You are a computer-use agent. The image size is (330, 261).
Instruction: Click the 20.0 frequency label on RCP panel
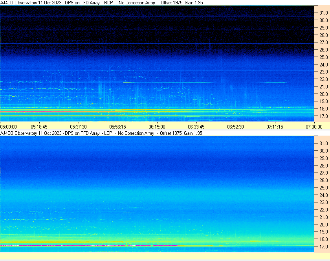coord(324,94)
